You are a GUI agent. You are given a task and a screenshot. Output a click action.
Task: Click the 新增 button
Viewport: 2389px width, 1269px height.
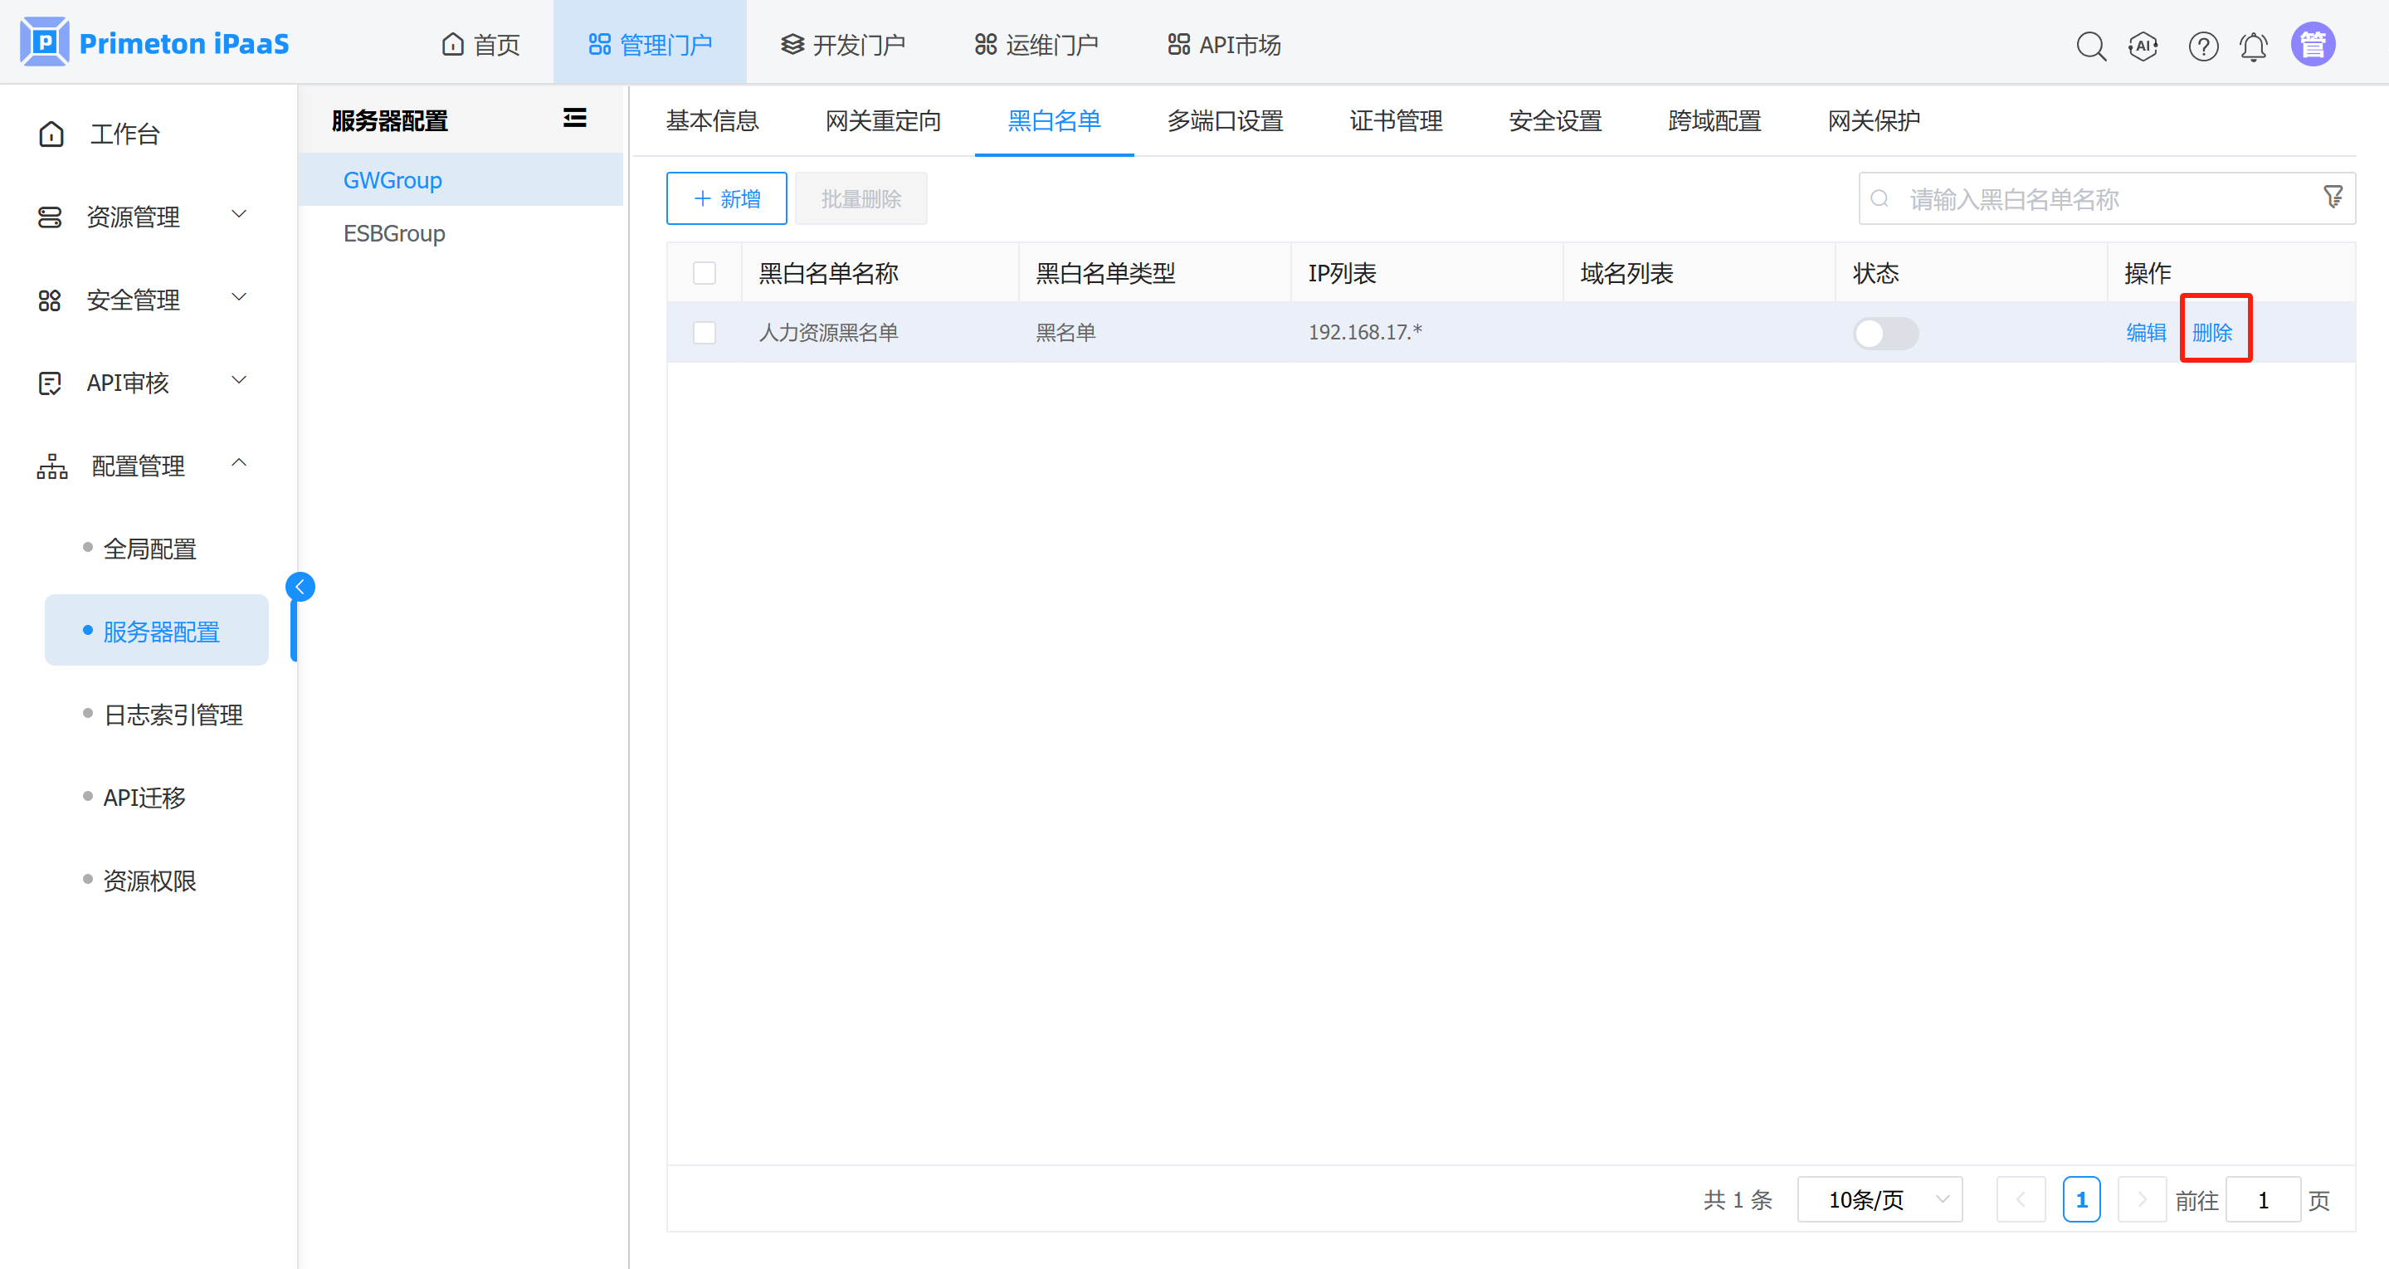point(726,198)
